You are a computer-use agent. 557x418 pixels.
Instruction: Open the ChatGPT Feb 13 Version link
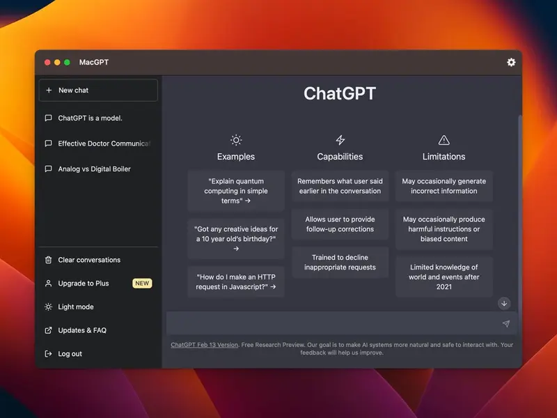click(204, 345)
